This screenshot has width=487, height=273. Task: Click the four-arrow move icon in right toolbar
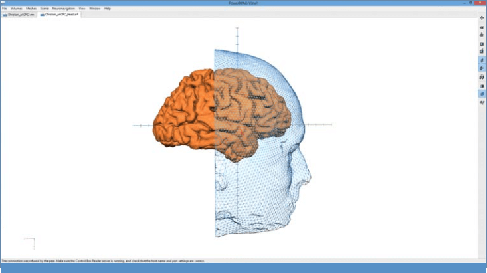point(482,17)
